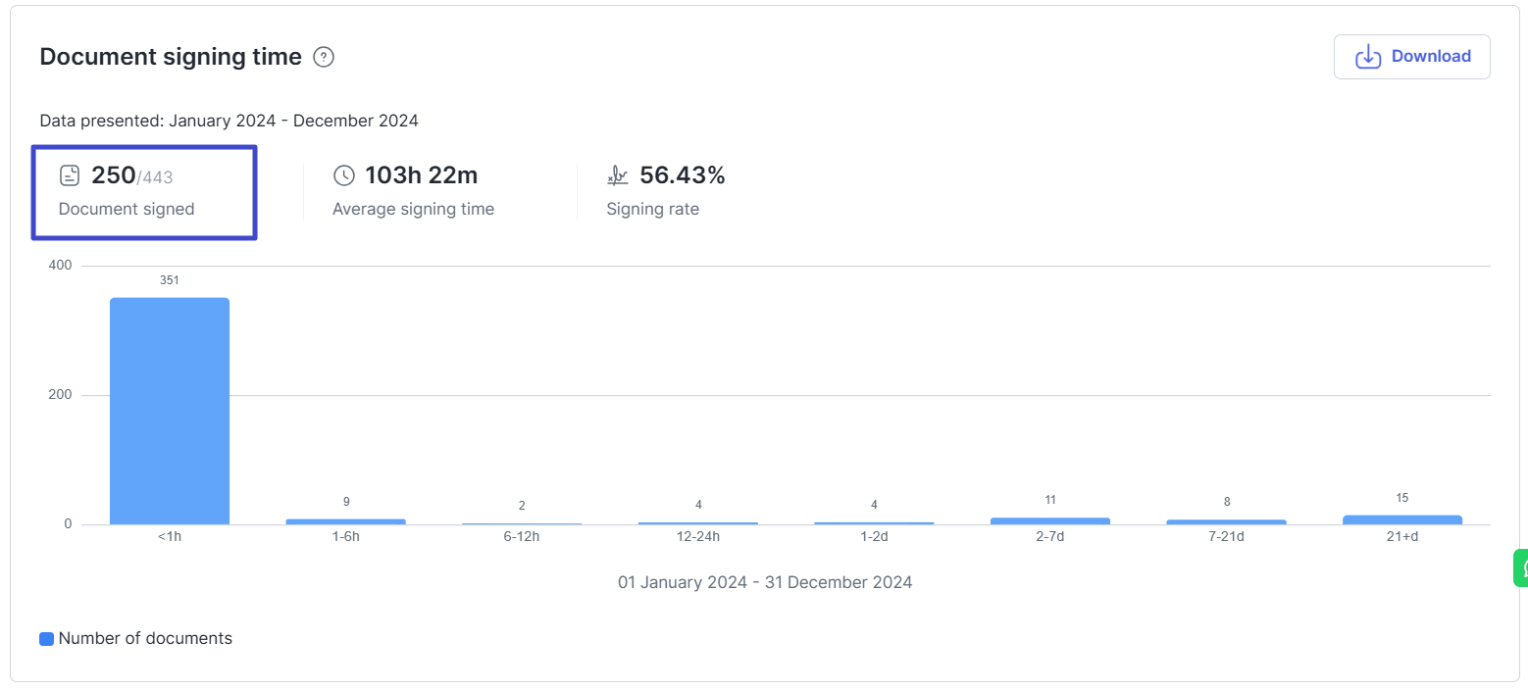Click the 351 value label above first bar
This screenshot has height=690, width=1528.
coord(170,280)
